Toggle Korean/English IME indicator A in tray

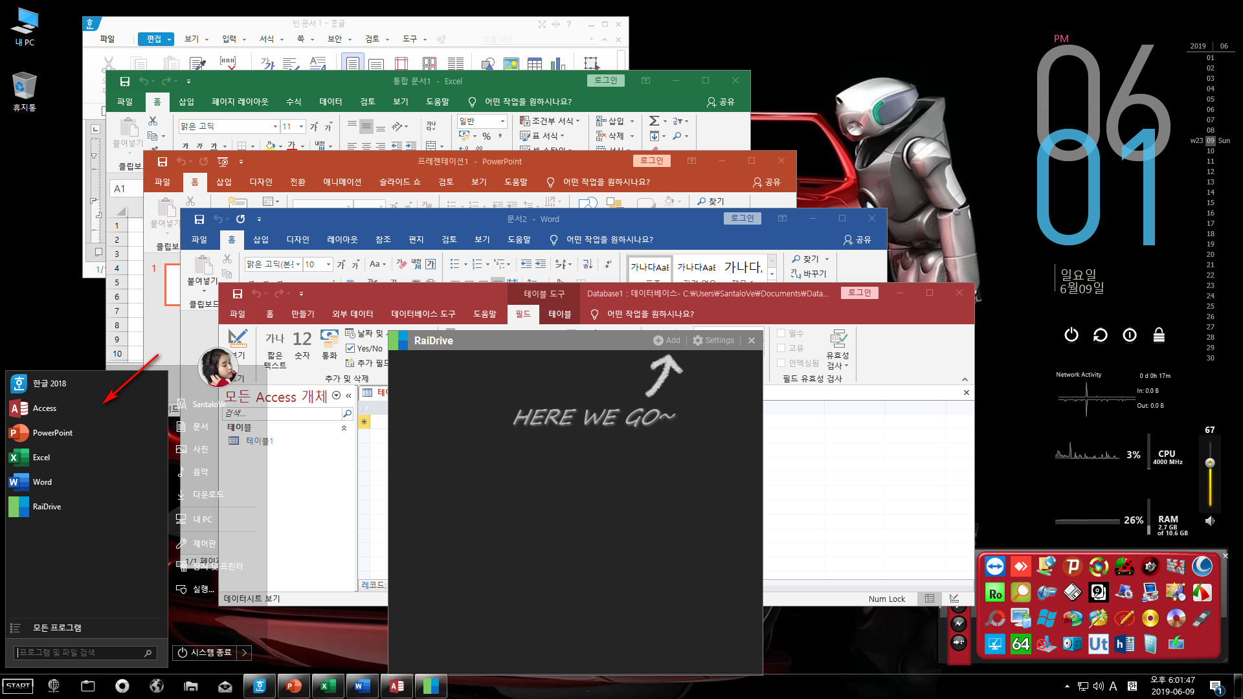coord(1113,686)
